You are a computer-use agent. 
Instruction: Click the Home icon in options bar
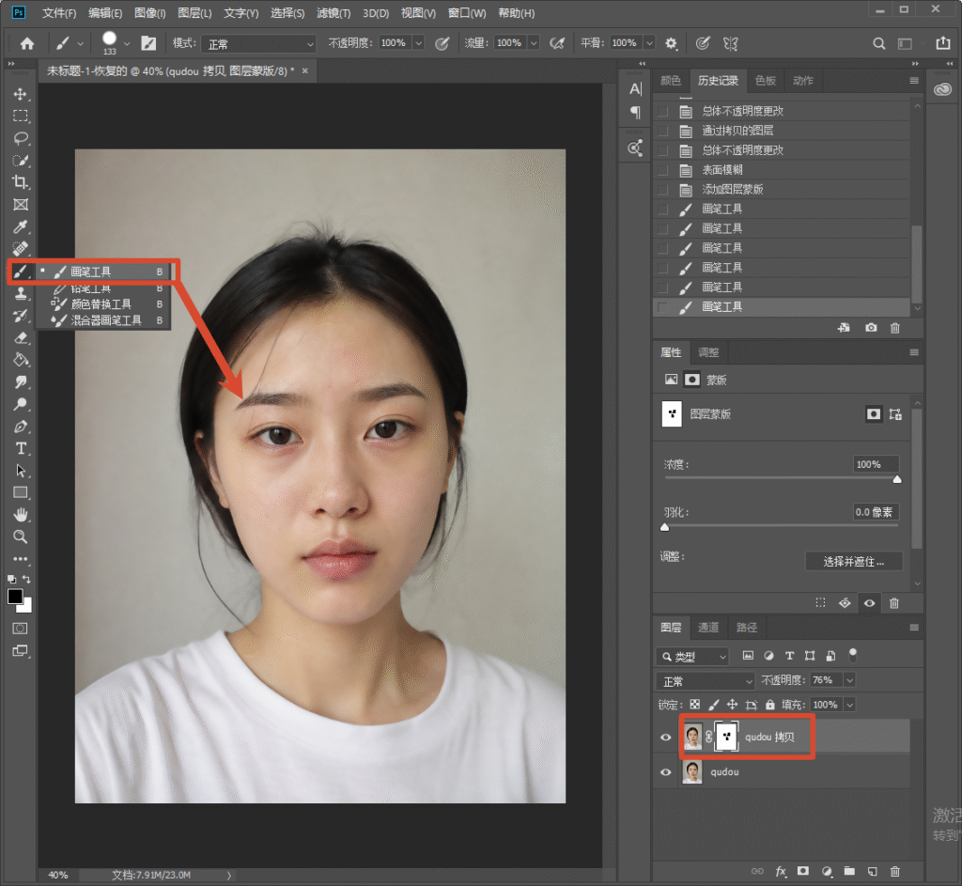[x=27, y=43]
